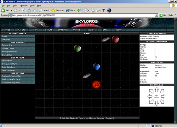The image size is (177, 128).
Task: Click the HOME nav tab
Action: coord(104,30)
